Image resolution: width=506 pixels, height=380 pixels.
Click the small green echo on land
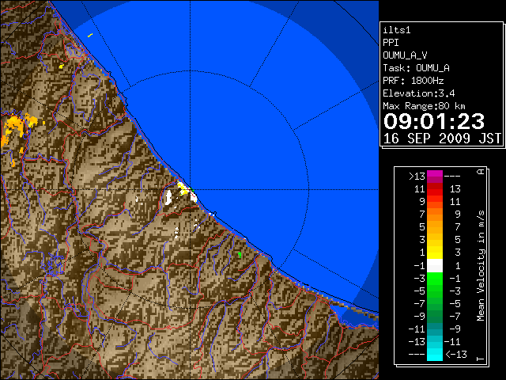240,255
